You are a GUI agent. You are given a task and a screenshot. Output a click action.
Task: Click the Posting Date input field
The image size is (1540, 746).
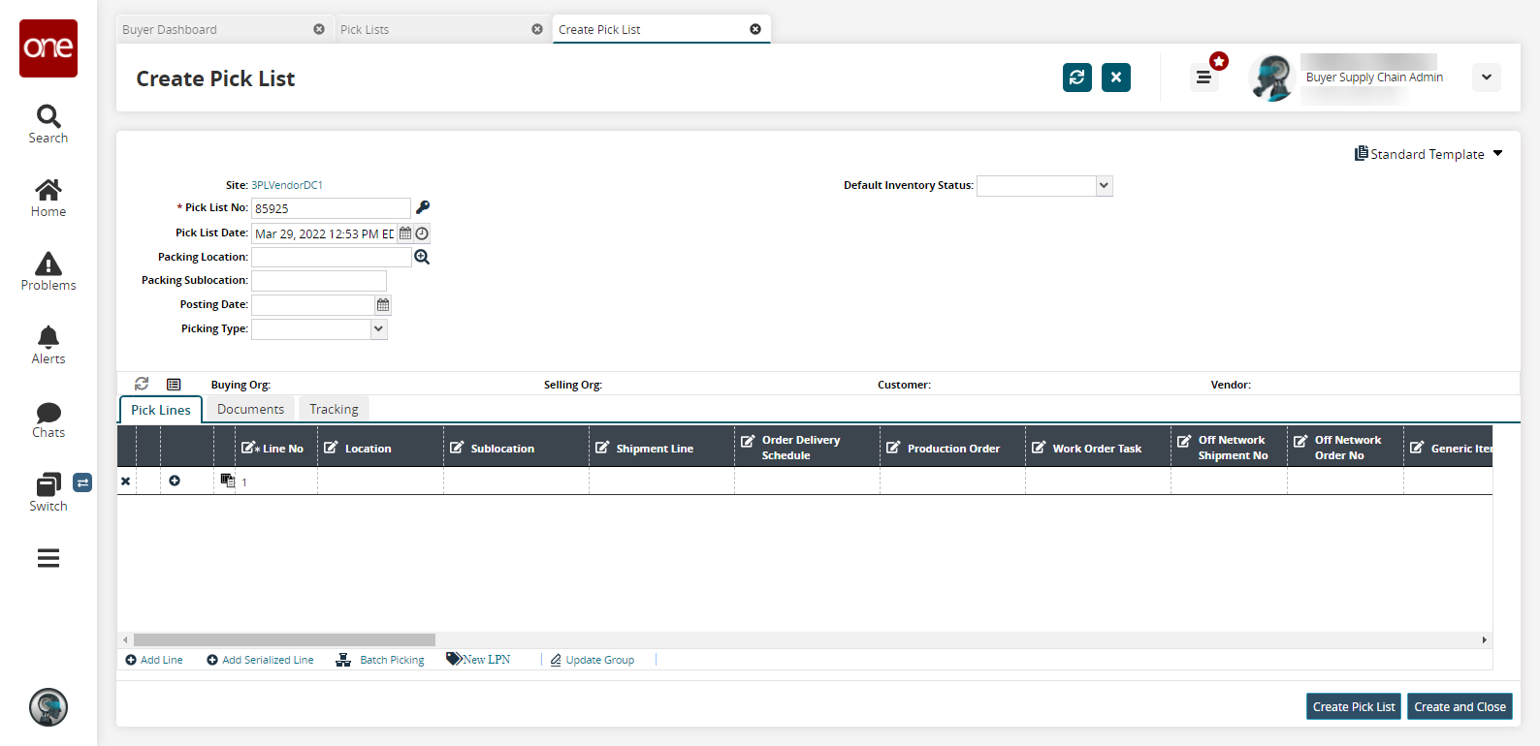point(312,305)
